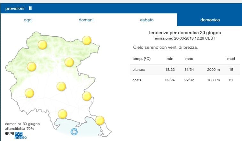The image size is (242, 141).
Task: Pause the forecast slideshow next to previsioni
Action: tap(30, 8)
